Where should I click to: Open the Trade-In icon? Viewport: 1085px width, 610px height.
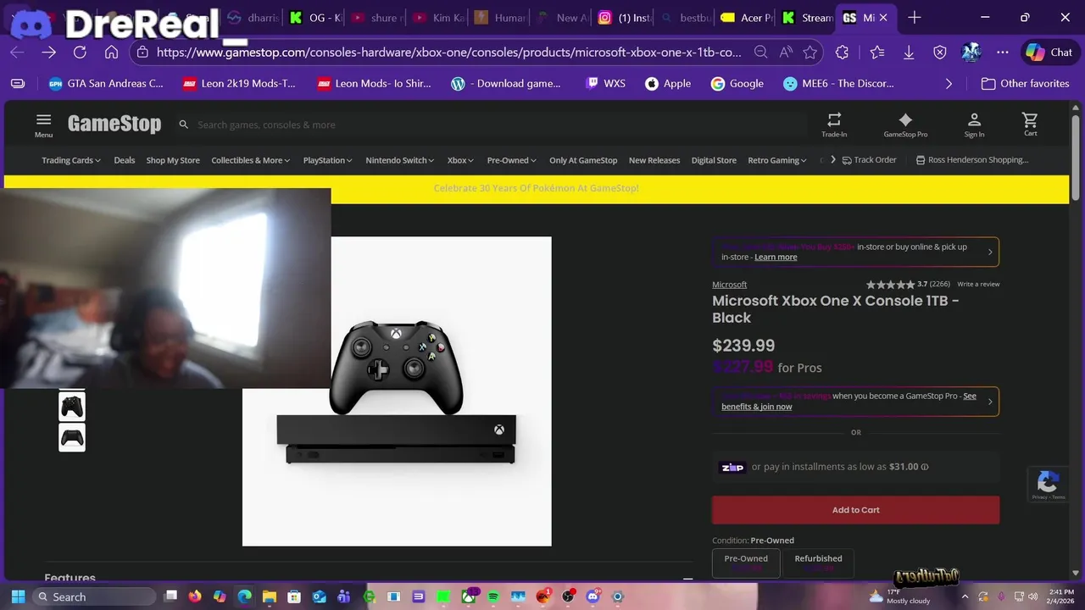[x=834, y=124]
